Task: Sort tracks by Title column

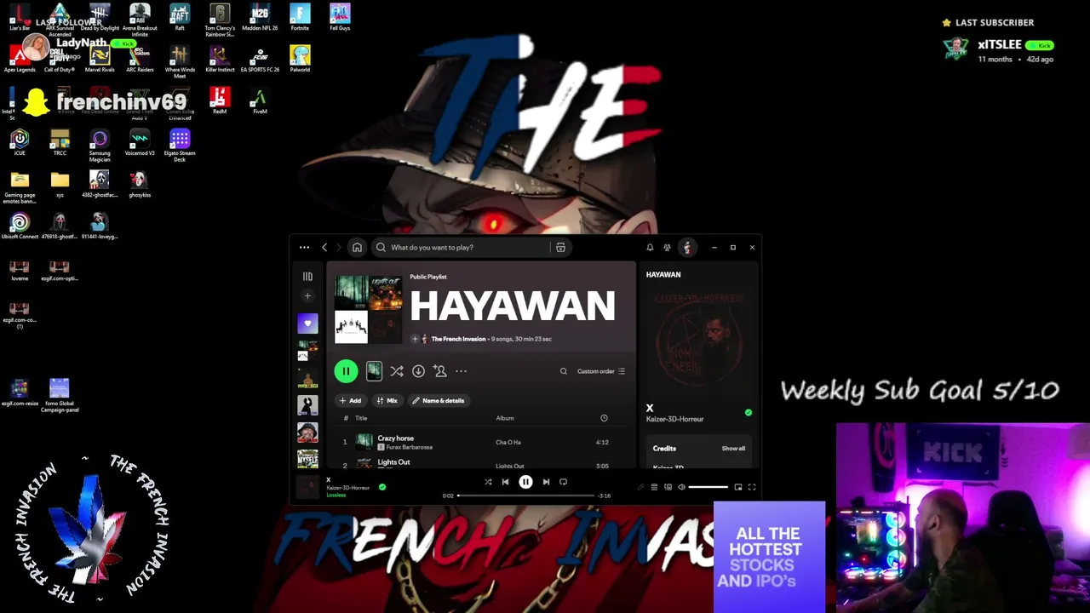Action: click(x=361, y=418)
